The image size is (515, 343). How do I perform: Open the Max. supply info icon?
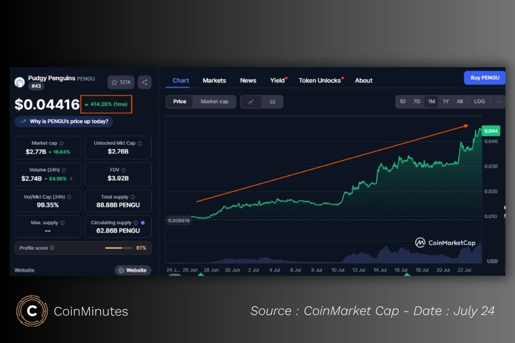pos(62,222)
